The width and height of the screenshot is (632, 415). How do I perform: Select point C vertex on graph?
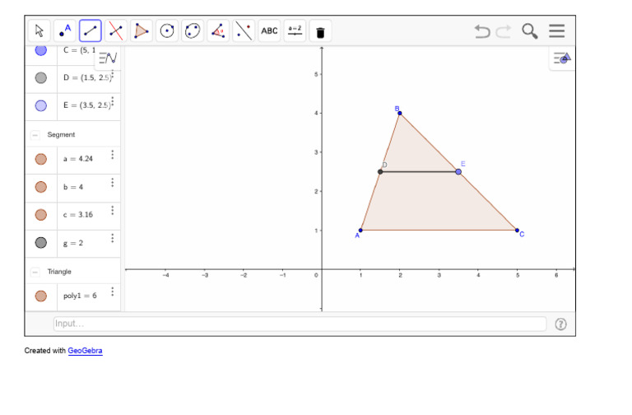point(517,231)
